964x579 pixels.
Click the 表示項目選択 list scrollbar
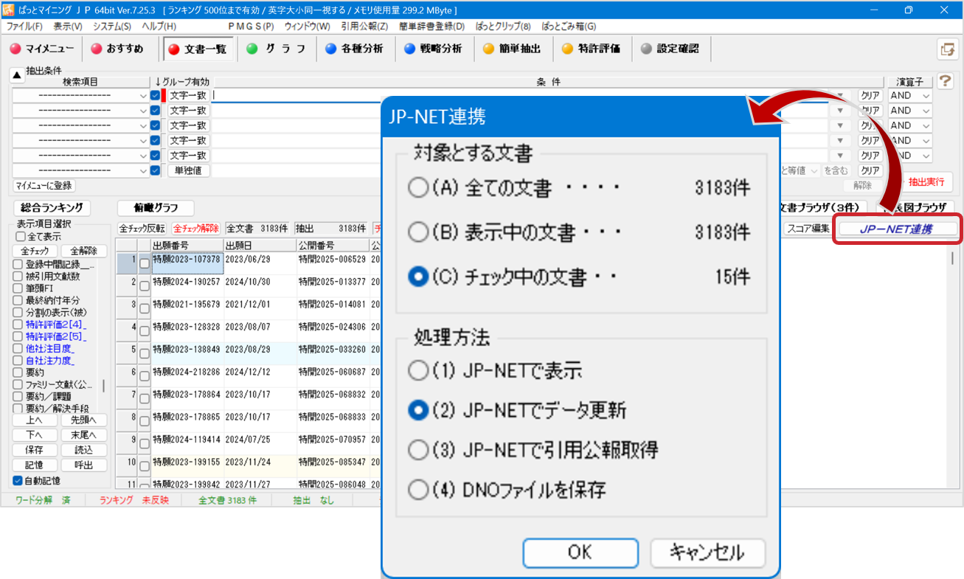103,386
